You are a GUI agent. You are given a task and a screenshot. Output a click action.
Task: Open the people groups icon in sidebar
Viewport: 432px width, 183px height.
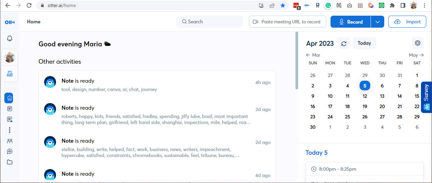9,141
